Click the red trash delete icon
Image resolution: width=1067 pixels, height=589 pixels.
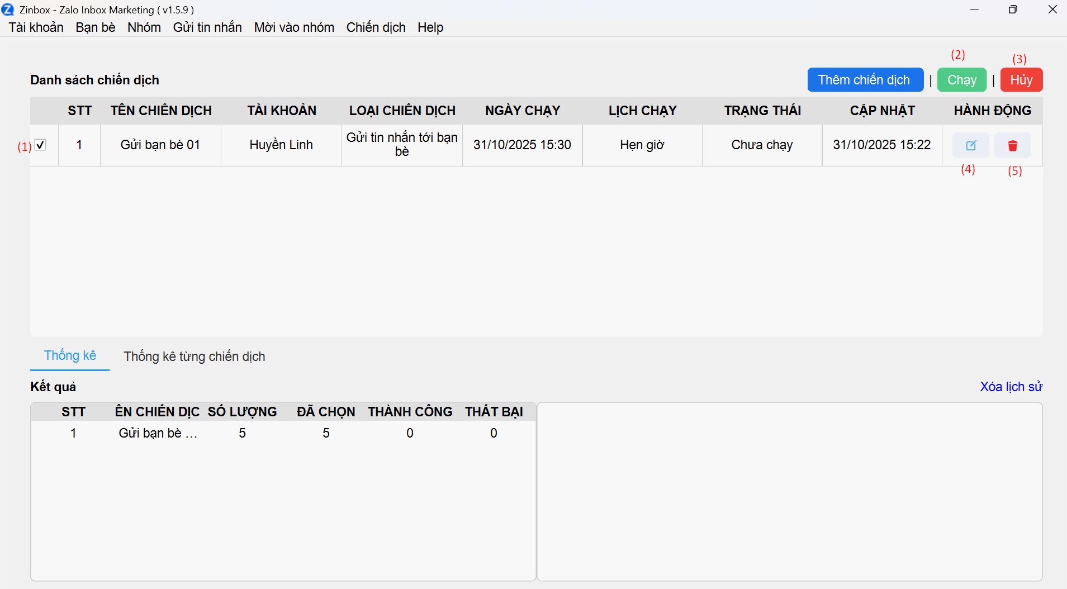[1012, 145]
